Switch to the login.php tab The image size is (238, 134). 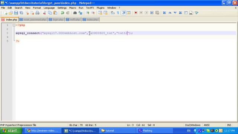click(56, 20)
